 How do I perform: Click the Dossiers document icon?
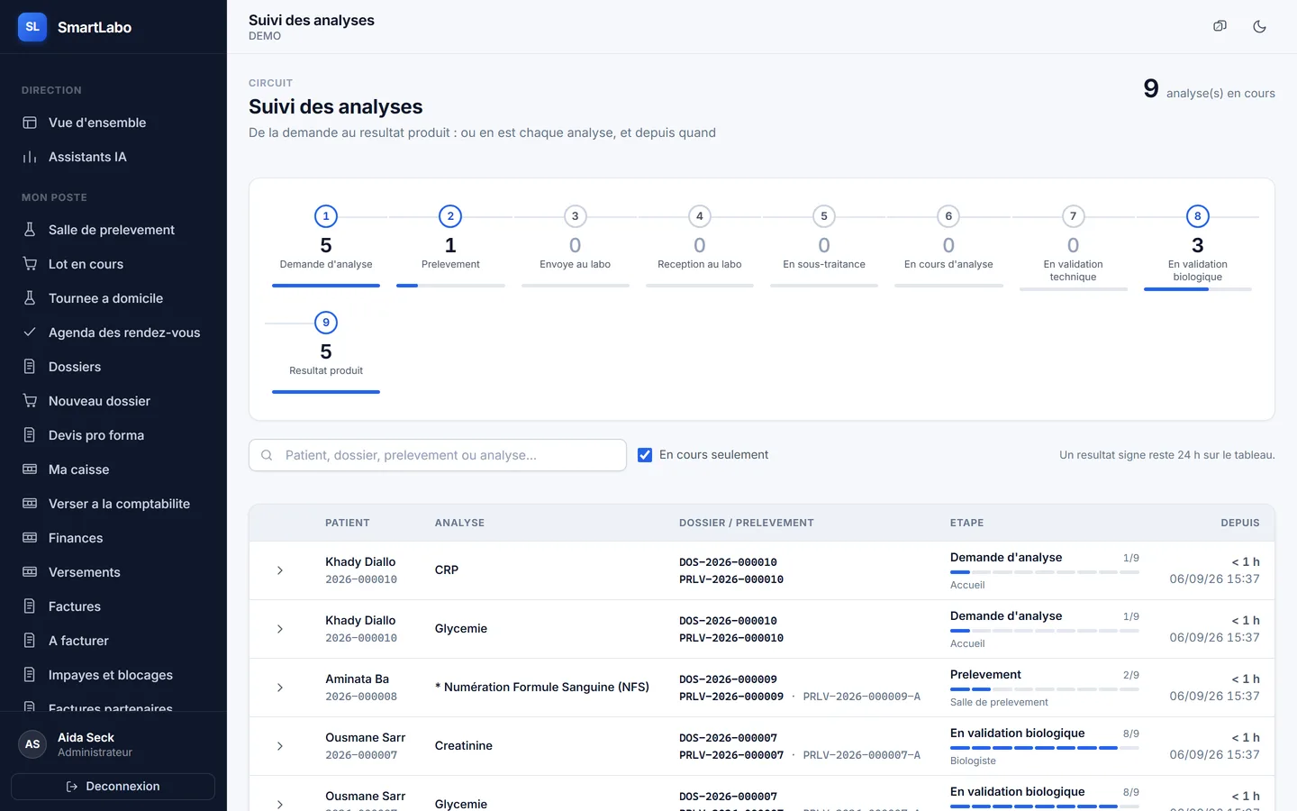pyautogui.click(x=30, y=367)
